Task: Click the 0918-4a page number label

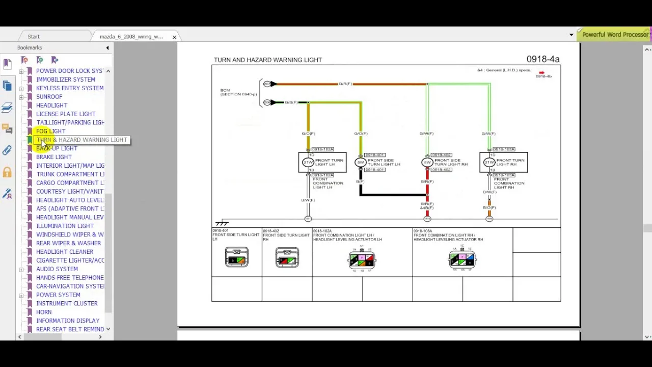Action: click(543, 59)
